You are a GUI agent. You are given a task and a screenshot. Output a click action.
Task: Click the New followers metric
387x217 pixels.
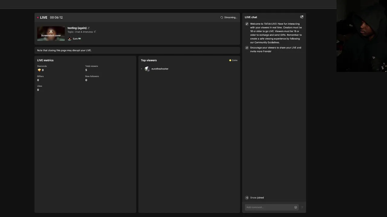tap(92, 78)
